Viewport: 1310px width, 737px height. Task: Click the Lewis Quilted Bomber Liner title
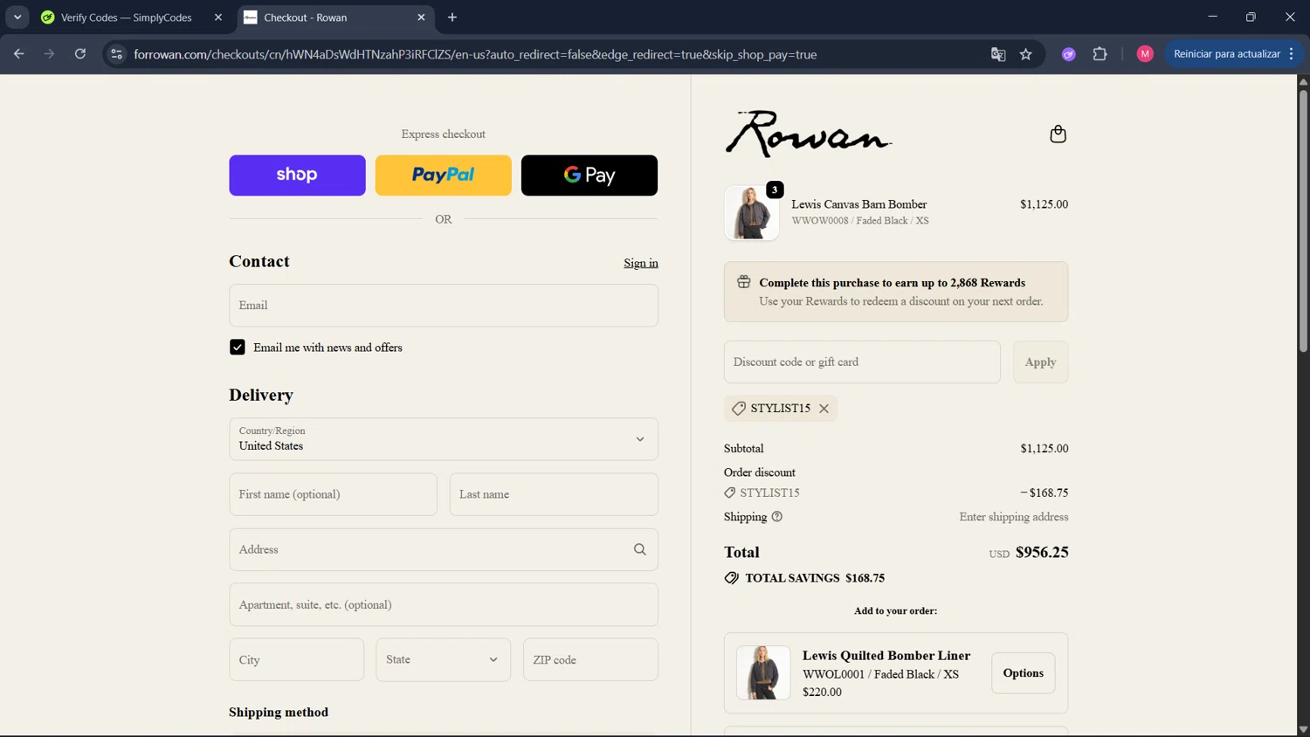tap(886, 656)
